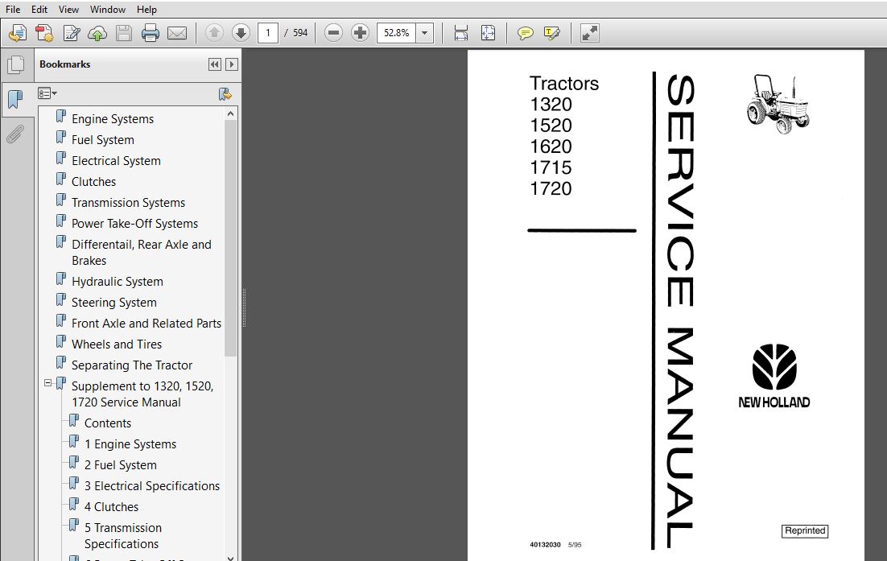
Task: Open the Hydraulic System bookmark
Action: coord(117,281)
